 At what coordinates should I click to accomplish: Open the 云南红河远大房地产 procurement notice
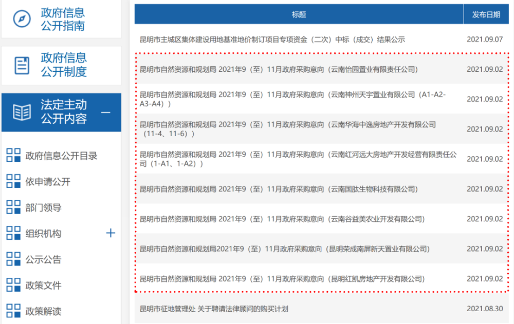[298, 159]
